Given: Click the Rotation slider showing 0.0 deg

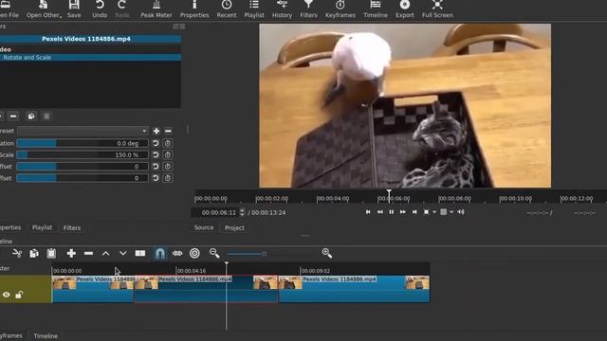Looking at the screenshot, I should click(83, 143).
